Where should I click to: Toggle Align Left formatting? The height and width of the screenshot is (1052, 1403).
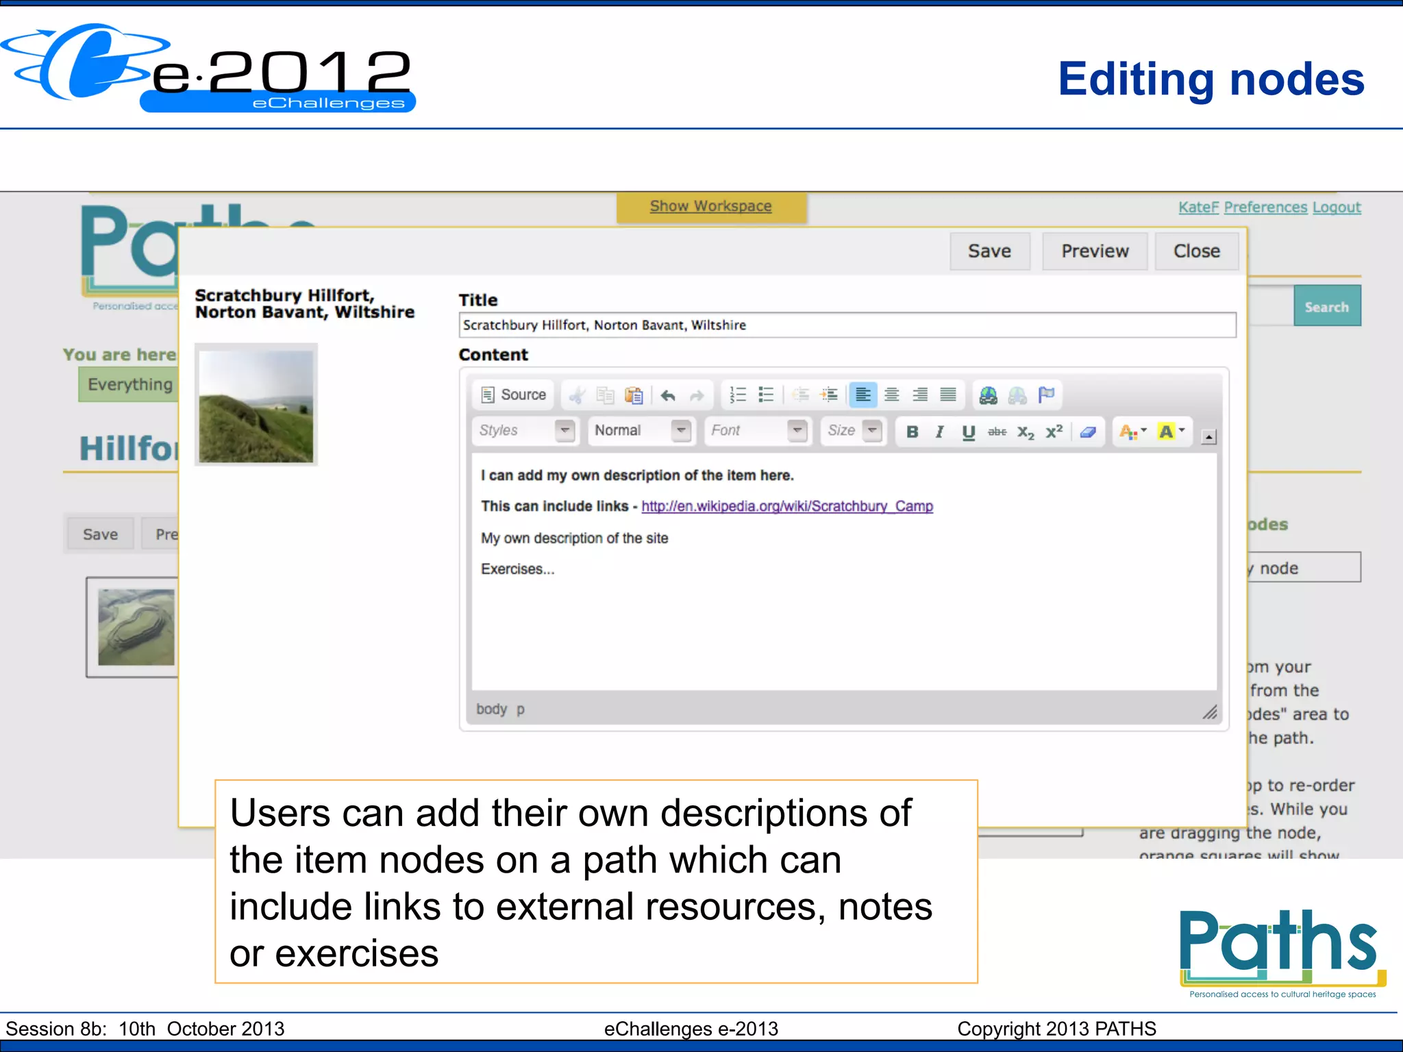(863, 394)
